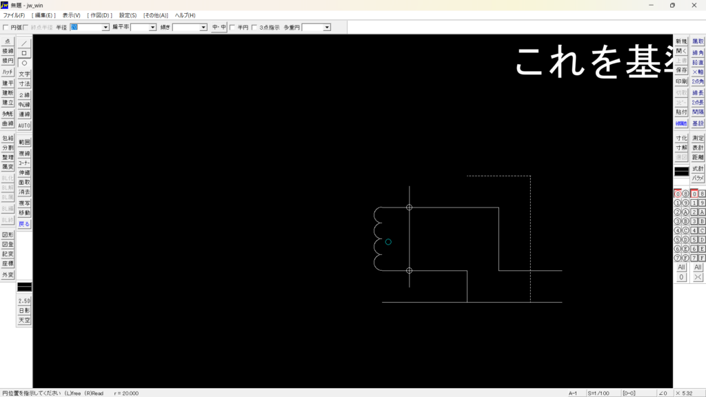Select the ハッチ hatch tool
706x397 pixels.
pos(8,72)
